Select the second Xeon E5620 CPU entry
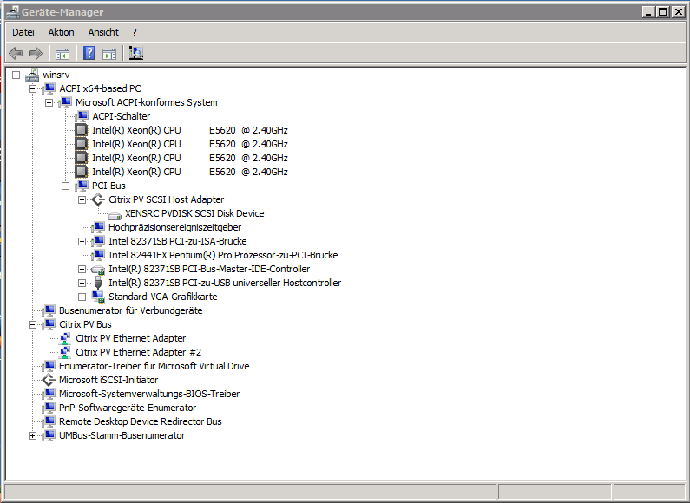 (190, 144)
